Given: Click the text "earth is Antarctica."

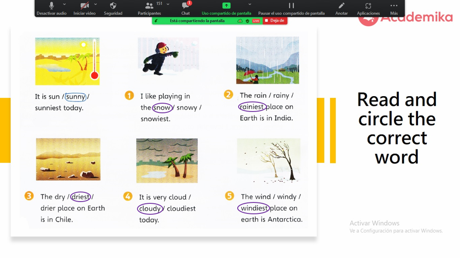Looking at the screenshot, I should point(272,220).
